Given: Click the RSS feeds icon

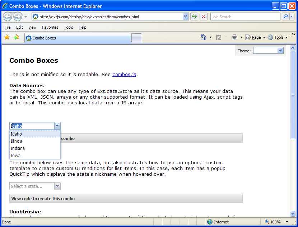Looking at the screenshot, I should pos(218,37).
